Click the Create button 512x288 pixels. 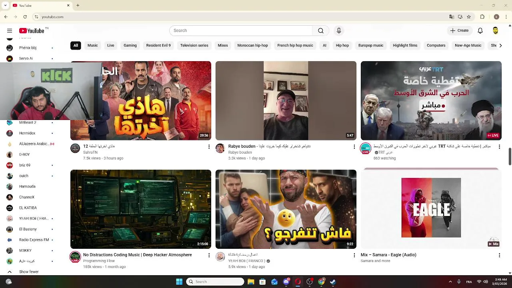click(459, 31)
